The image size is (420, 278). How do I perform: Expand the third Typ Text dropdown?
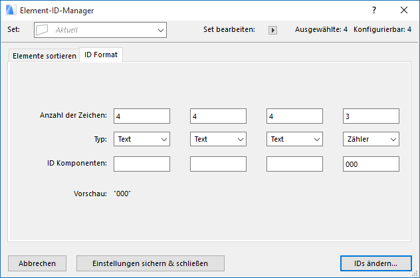pos(294,139)
